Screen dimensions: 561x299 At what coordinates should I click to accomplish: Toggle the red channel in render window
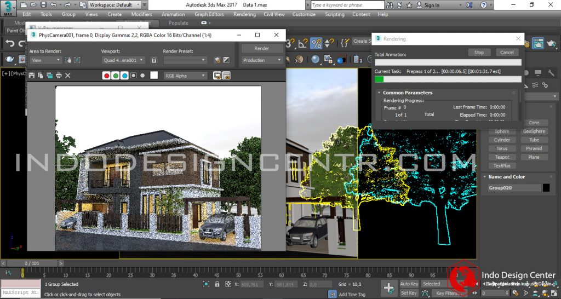click(x=106, y=76)
